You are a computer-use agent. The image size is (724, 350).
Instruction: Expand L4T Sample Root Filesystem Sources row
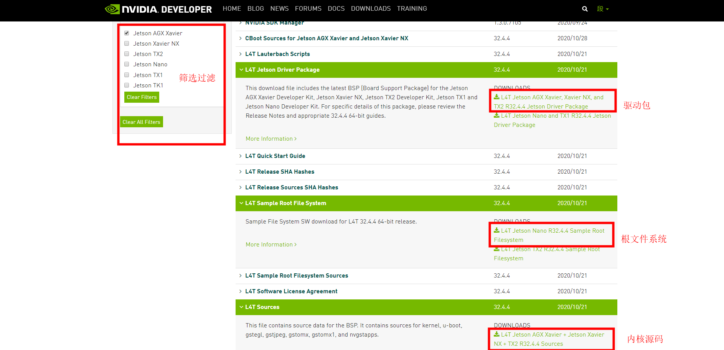426,276
